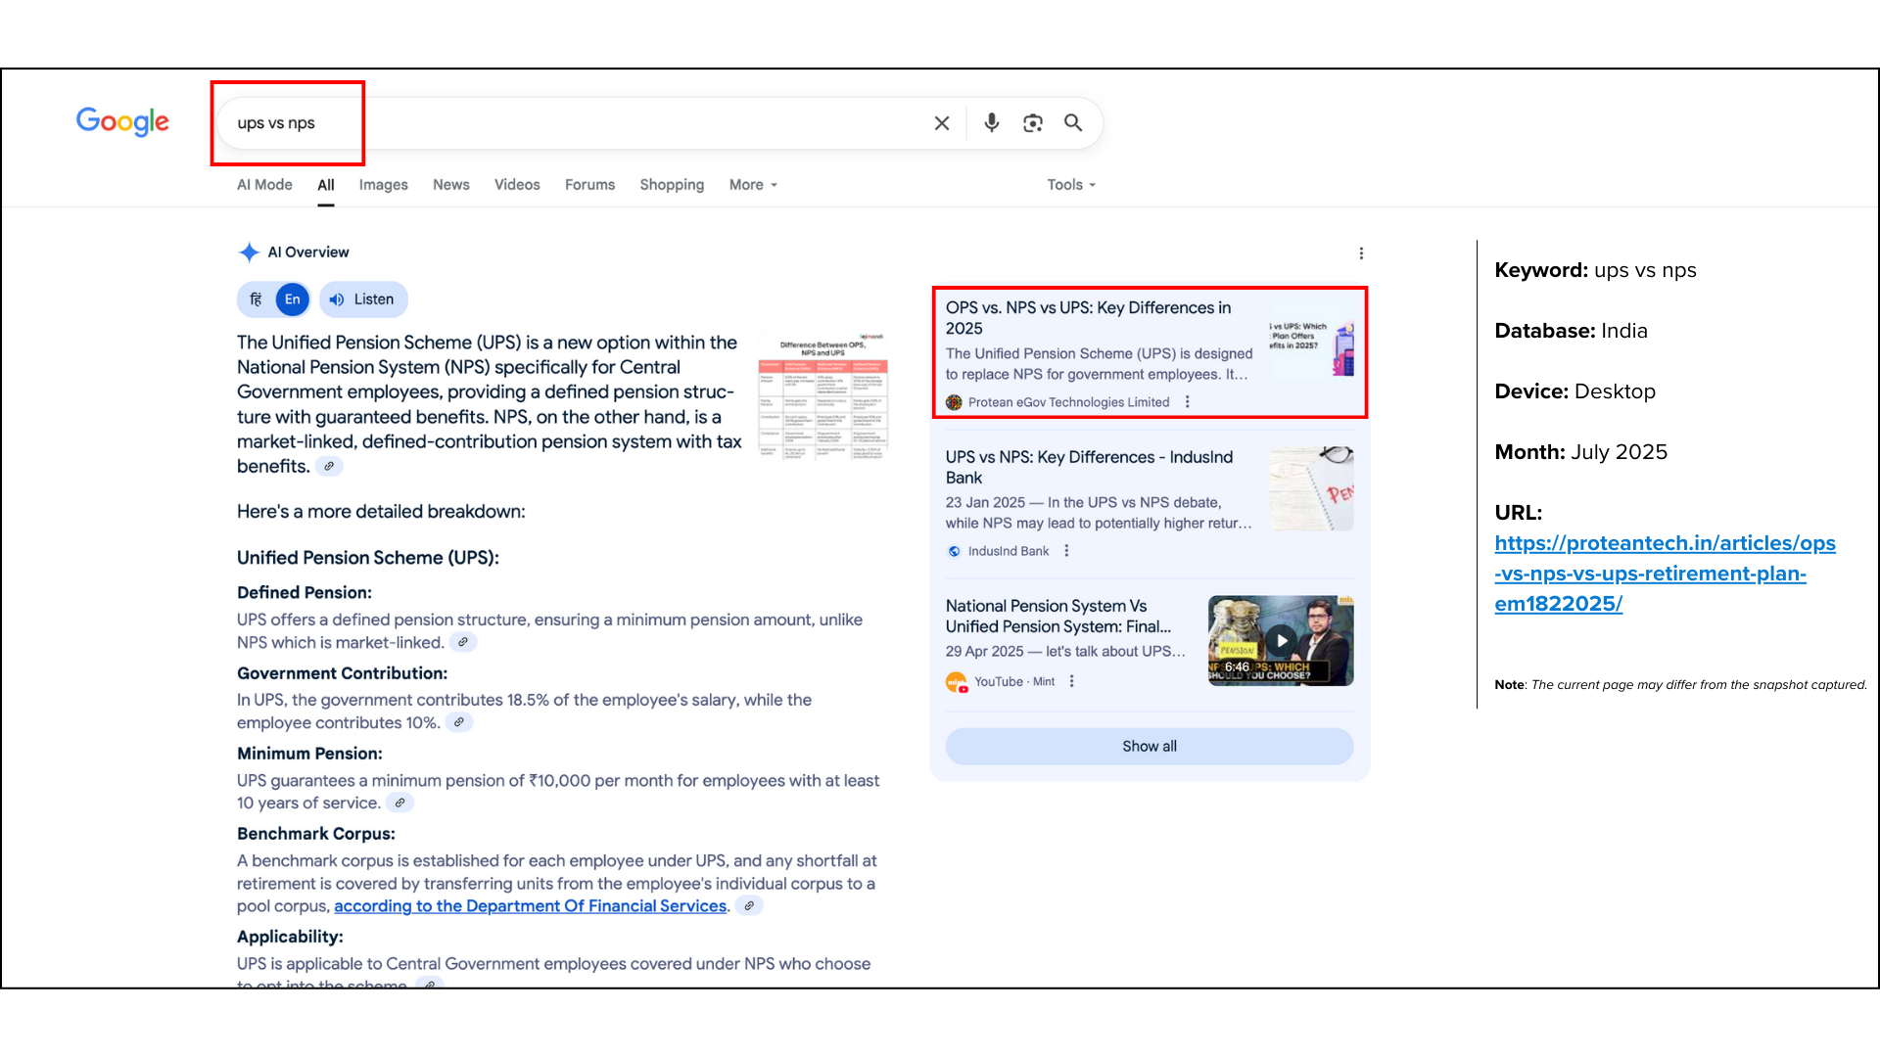Open 'OPS vs. NPS vs UPS: Key Differences' result
This screenshot has height=1057, width=1880.
pos(1088,318)
